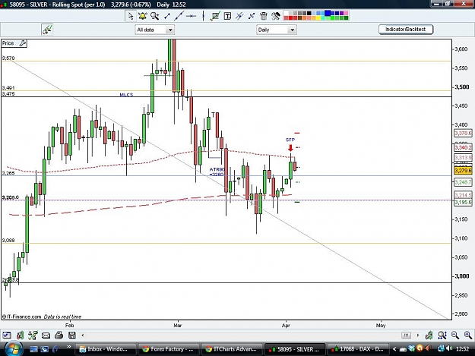Click the 3,378.6 price axis label
Image resolution: width=475 pixels, height=356 pixels.
[x=463, y=133]
